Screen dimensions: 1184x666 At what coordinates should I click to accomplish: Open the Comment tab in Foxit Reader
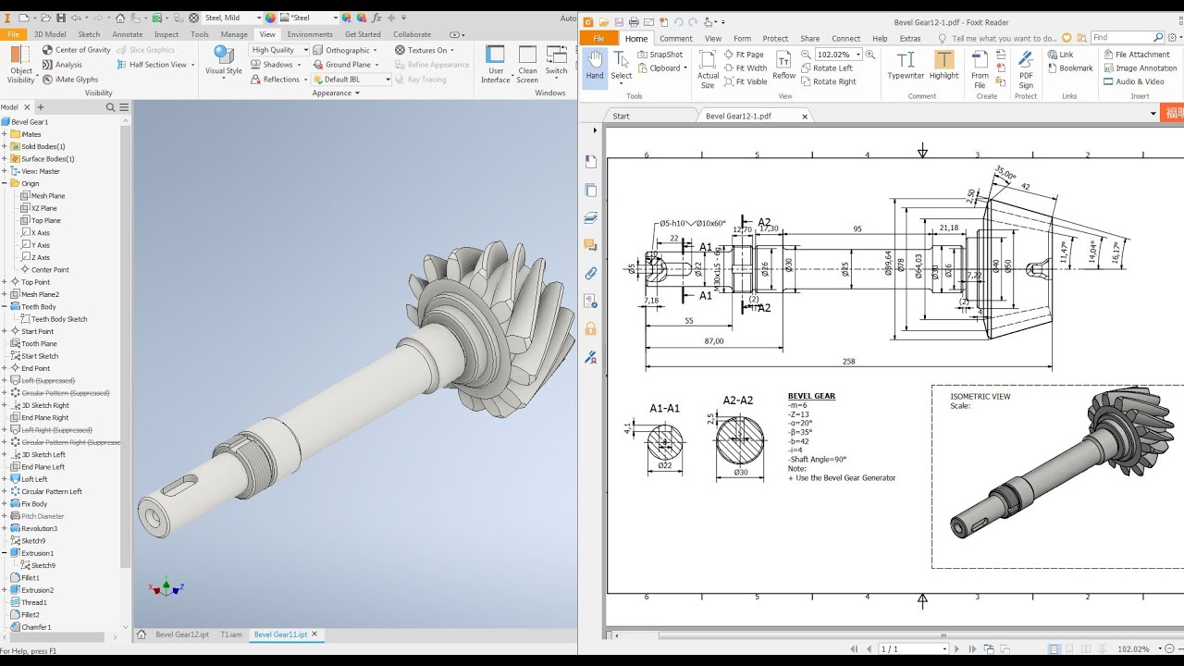pyautogui.click(x=675, y=39)
